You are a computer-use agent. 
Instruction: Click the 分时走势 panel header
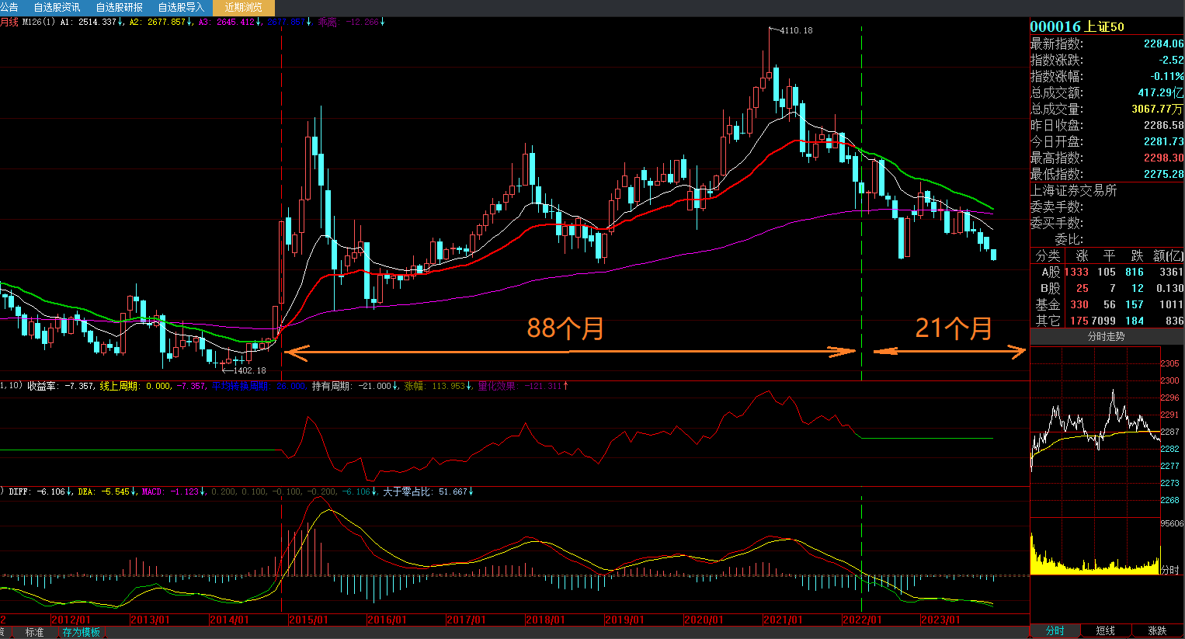click(x=1107, y=336)
